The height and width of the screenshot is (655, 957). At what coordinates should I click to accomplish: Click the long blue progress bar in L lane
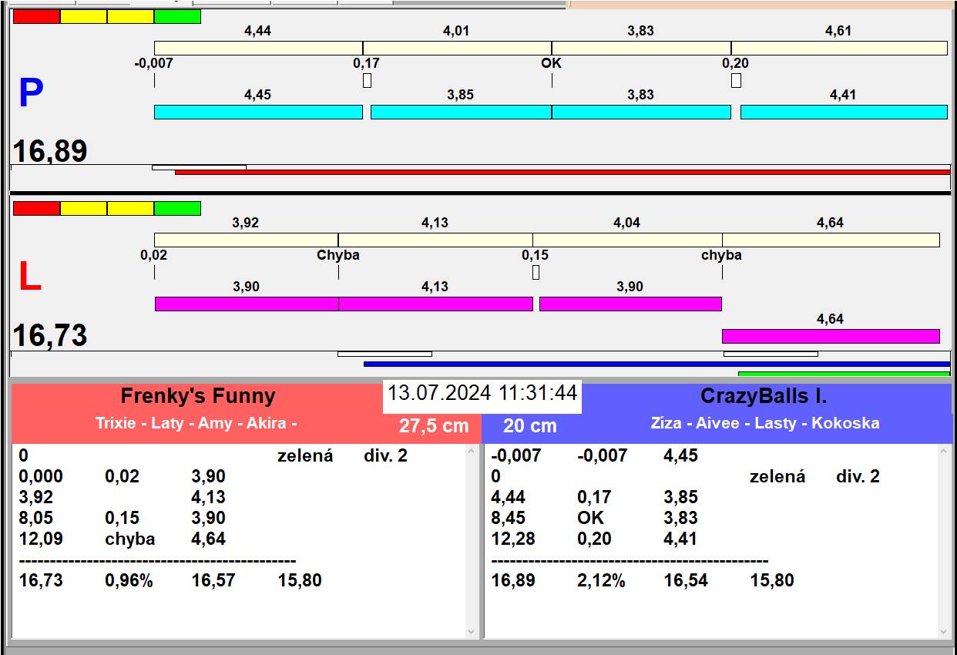(x=656, y=364)
